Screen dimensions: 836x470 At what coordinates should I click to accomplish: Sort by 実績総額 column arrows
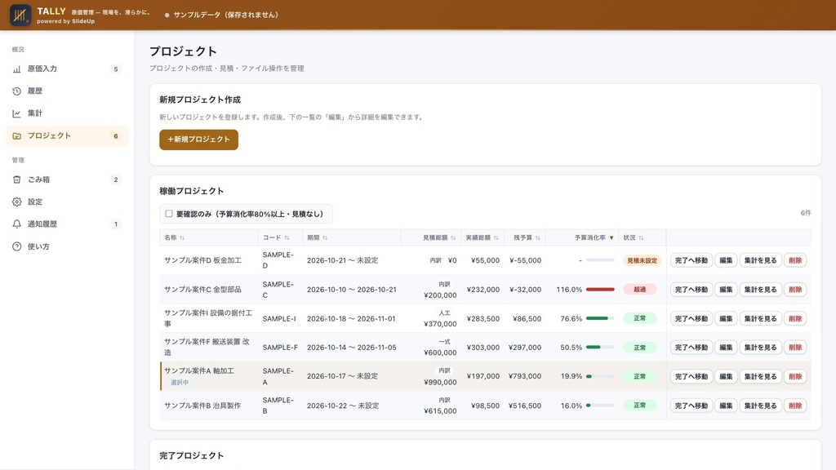pos(496,237)
